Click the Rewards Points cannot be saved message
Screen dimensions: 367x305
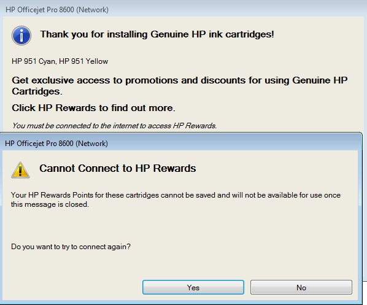click(x=176, y=199)
